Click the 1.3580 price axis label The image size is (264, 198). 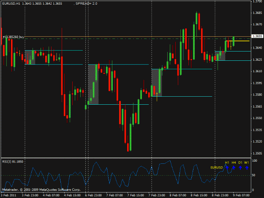pyautogui.click(x=257, y=95)
